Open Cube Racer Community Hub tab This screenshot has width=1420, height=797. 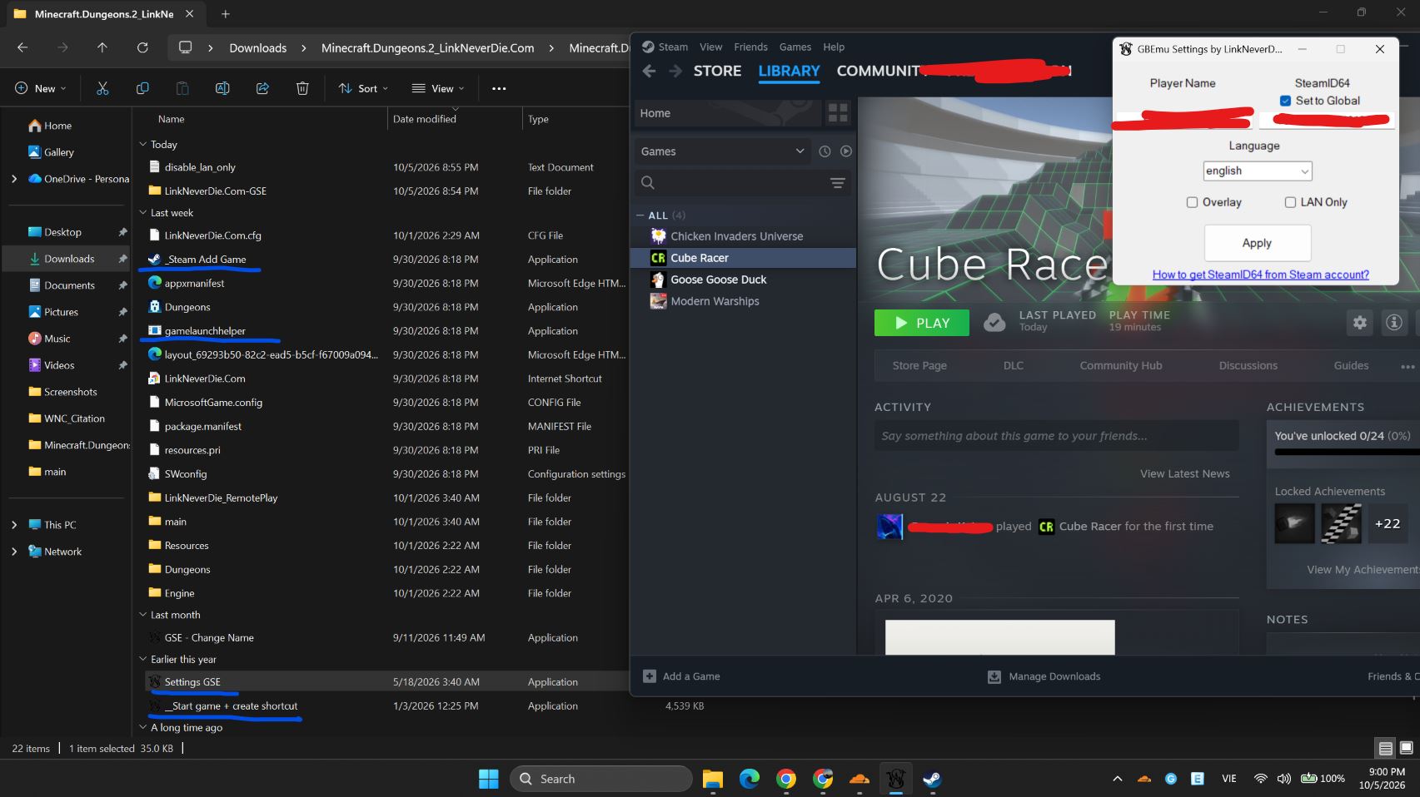[1120, 365]
